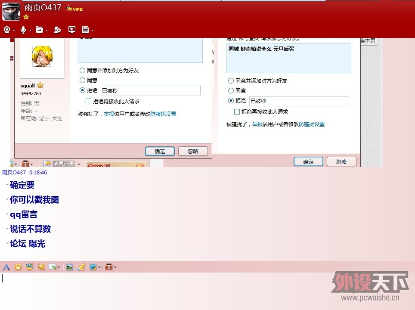Click the create discussion group icon
This screenshot has height=310, width=415.
point(57,30)
